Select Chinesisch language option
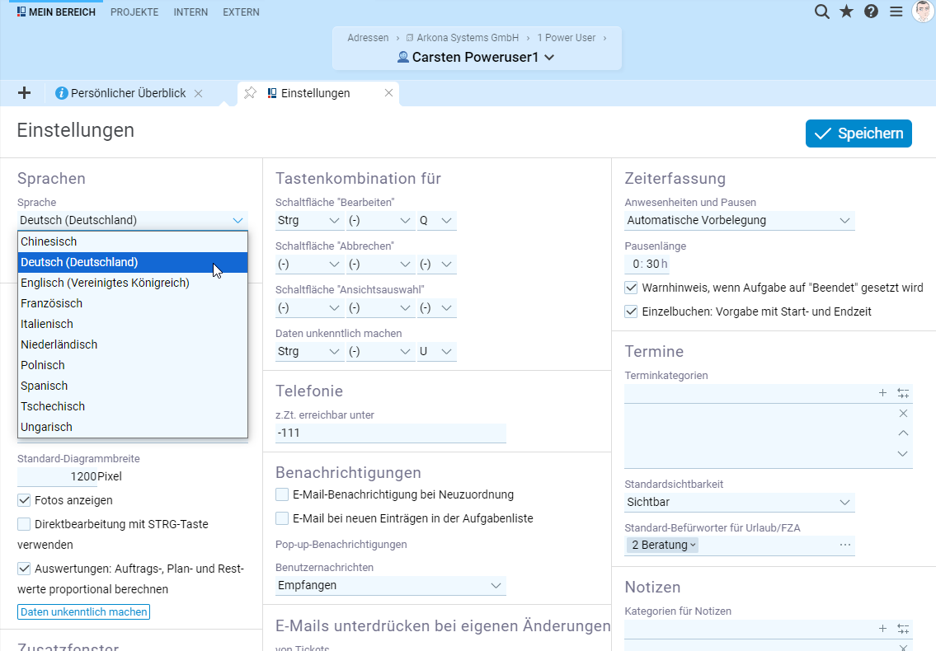 [x=133, y=241]
